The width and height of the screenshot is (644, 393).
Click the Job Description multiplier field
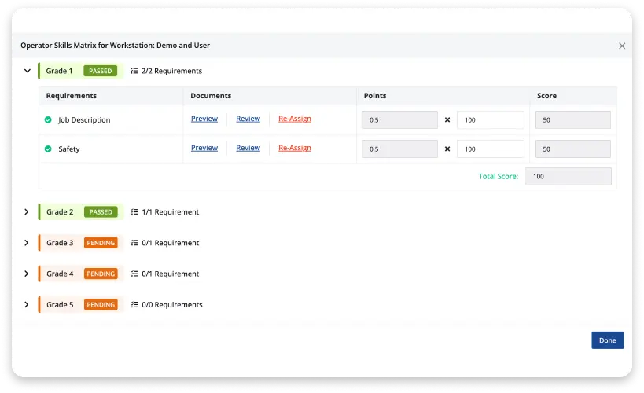tap(490, 120)
